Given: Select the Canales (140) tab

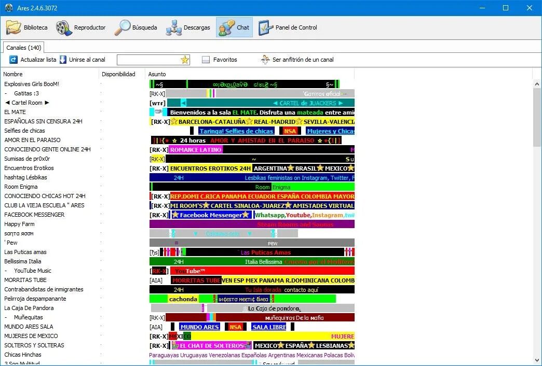Looking at the screenshot, I should click(x=24, y=48).
